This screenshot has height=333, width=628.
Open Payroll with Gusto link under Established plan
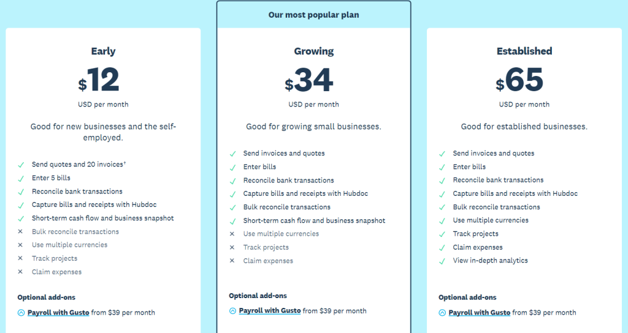point(480,313)
